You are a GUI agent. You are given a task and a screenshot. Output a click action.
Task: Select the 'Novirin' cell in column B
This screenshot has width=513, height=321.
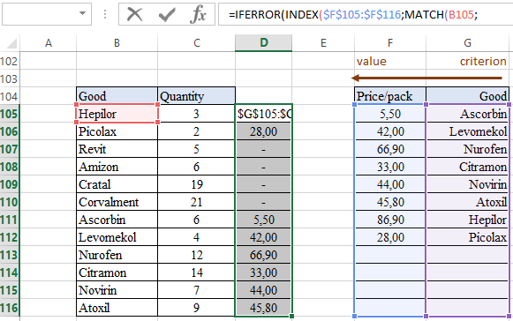117,290
